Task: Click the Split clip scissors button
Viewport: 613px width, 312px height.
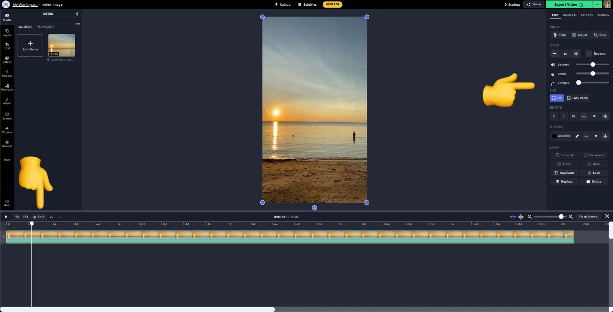Action: tap(39, 217)
